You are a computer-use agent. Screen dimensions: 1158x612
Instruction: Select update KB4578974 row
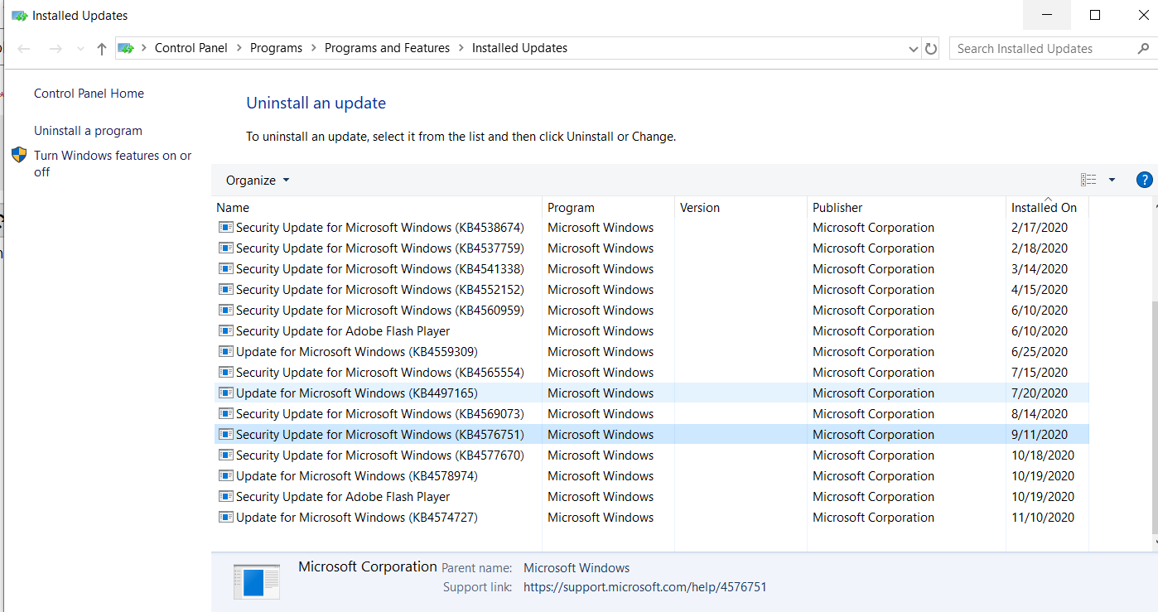click(x=651, y=476)
